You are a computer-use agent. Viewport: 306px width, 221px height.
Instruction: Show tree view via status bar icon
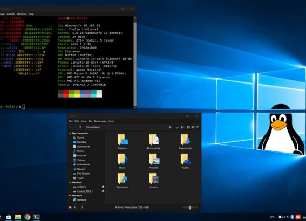[x=75, y=208]
